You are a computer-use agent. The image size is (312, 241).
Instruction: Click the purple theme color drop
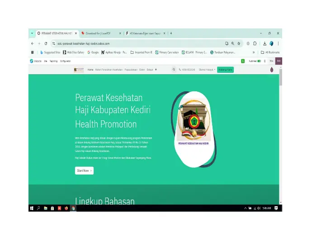coord(272,70)
